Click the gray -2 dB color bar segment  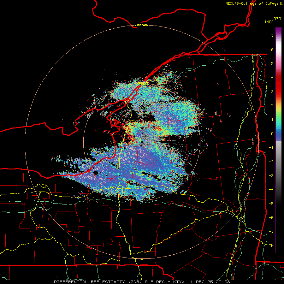point(279,162)
